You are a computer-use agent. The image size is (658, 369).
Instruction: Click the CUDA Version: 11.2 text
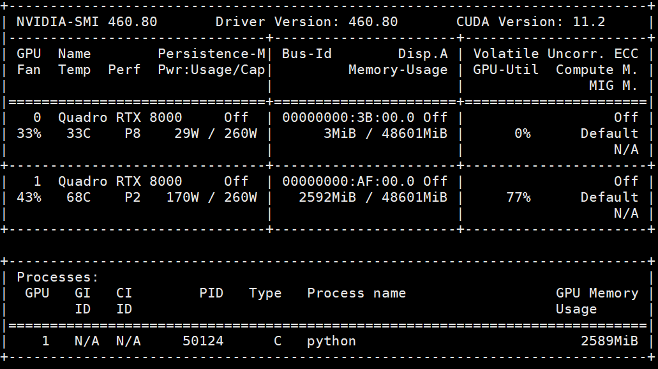(531, 22)
